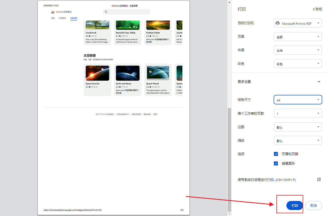The height and width of the screenshot is (216, 328).
Task: Click the search magnifier icon in preview
Action: tap(106, 12)
